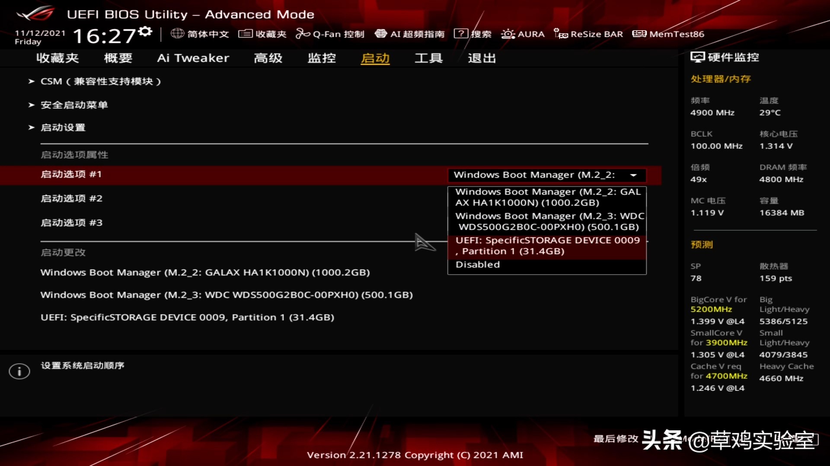The width and height of the screenshot is (830, 466).
Task: Switch to the 工具 tab
Action: [x=428, y=58]
